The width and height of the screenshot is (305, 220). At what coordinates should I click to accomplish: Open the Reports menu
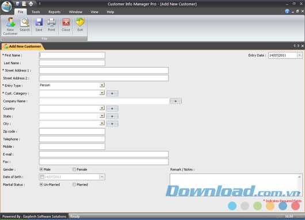click(55, 12)
